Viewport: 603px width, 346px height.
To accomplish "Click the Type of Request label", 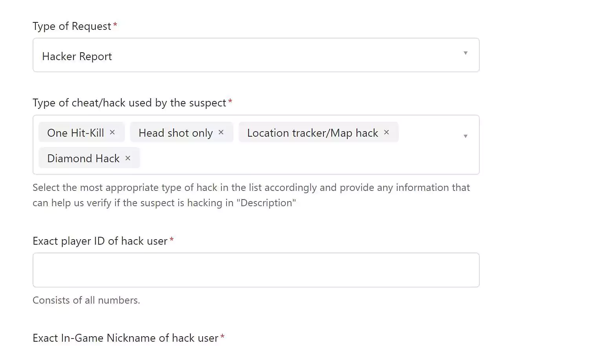I will pyautogui.click(x=72, y=26).
